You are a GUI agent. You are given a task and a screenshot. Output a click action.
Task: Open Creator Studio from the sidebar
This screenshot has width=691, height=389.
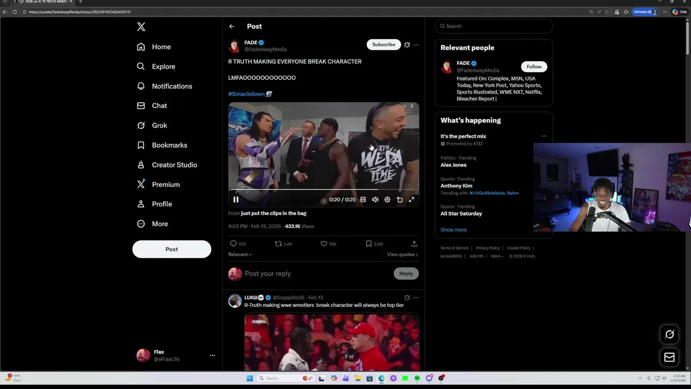coord(167,165)
